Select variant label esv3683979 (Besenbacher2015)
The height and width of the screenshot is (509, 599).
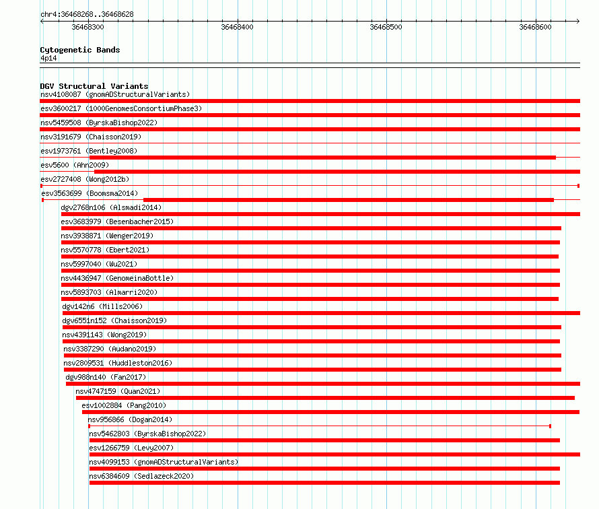(117, 222)
